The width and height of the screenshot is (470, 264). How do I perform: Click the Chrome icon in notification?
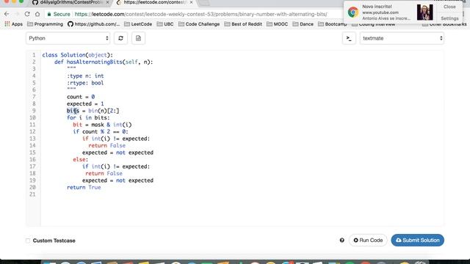pos(352,12)
